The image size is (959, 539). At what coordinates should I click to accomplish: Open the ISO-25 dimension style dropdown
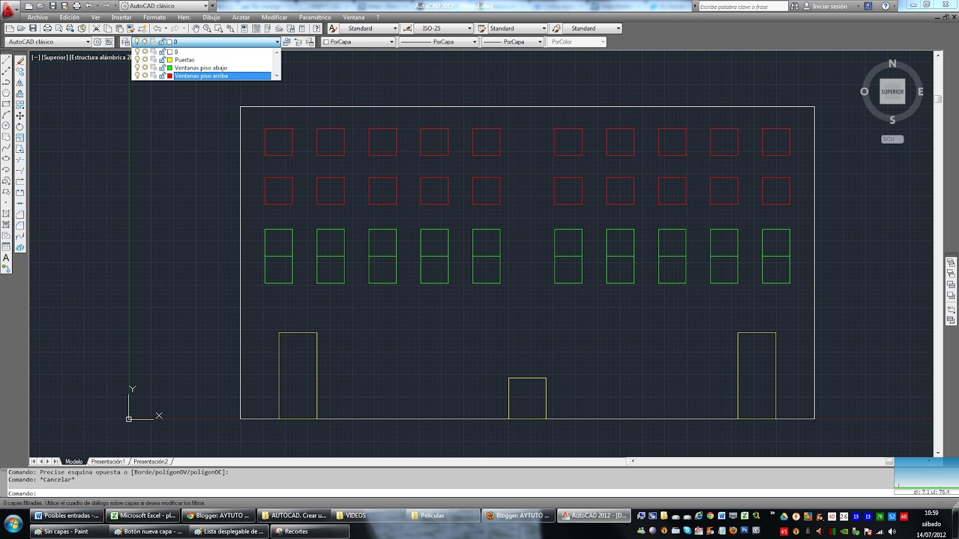click(444, 28)
